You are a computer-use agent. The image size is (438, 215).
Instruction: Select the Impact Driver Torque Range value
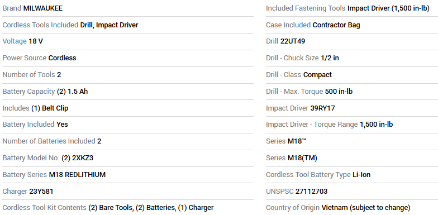click(377, 125)
